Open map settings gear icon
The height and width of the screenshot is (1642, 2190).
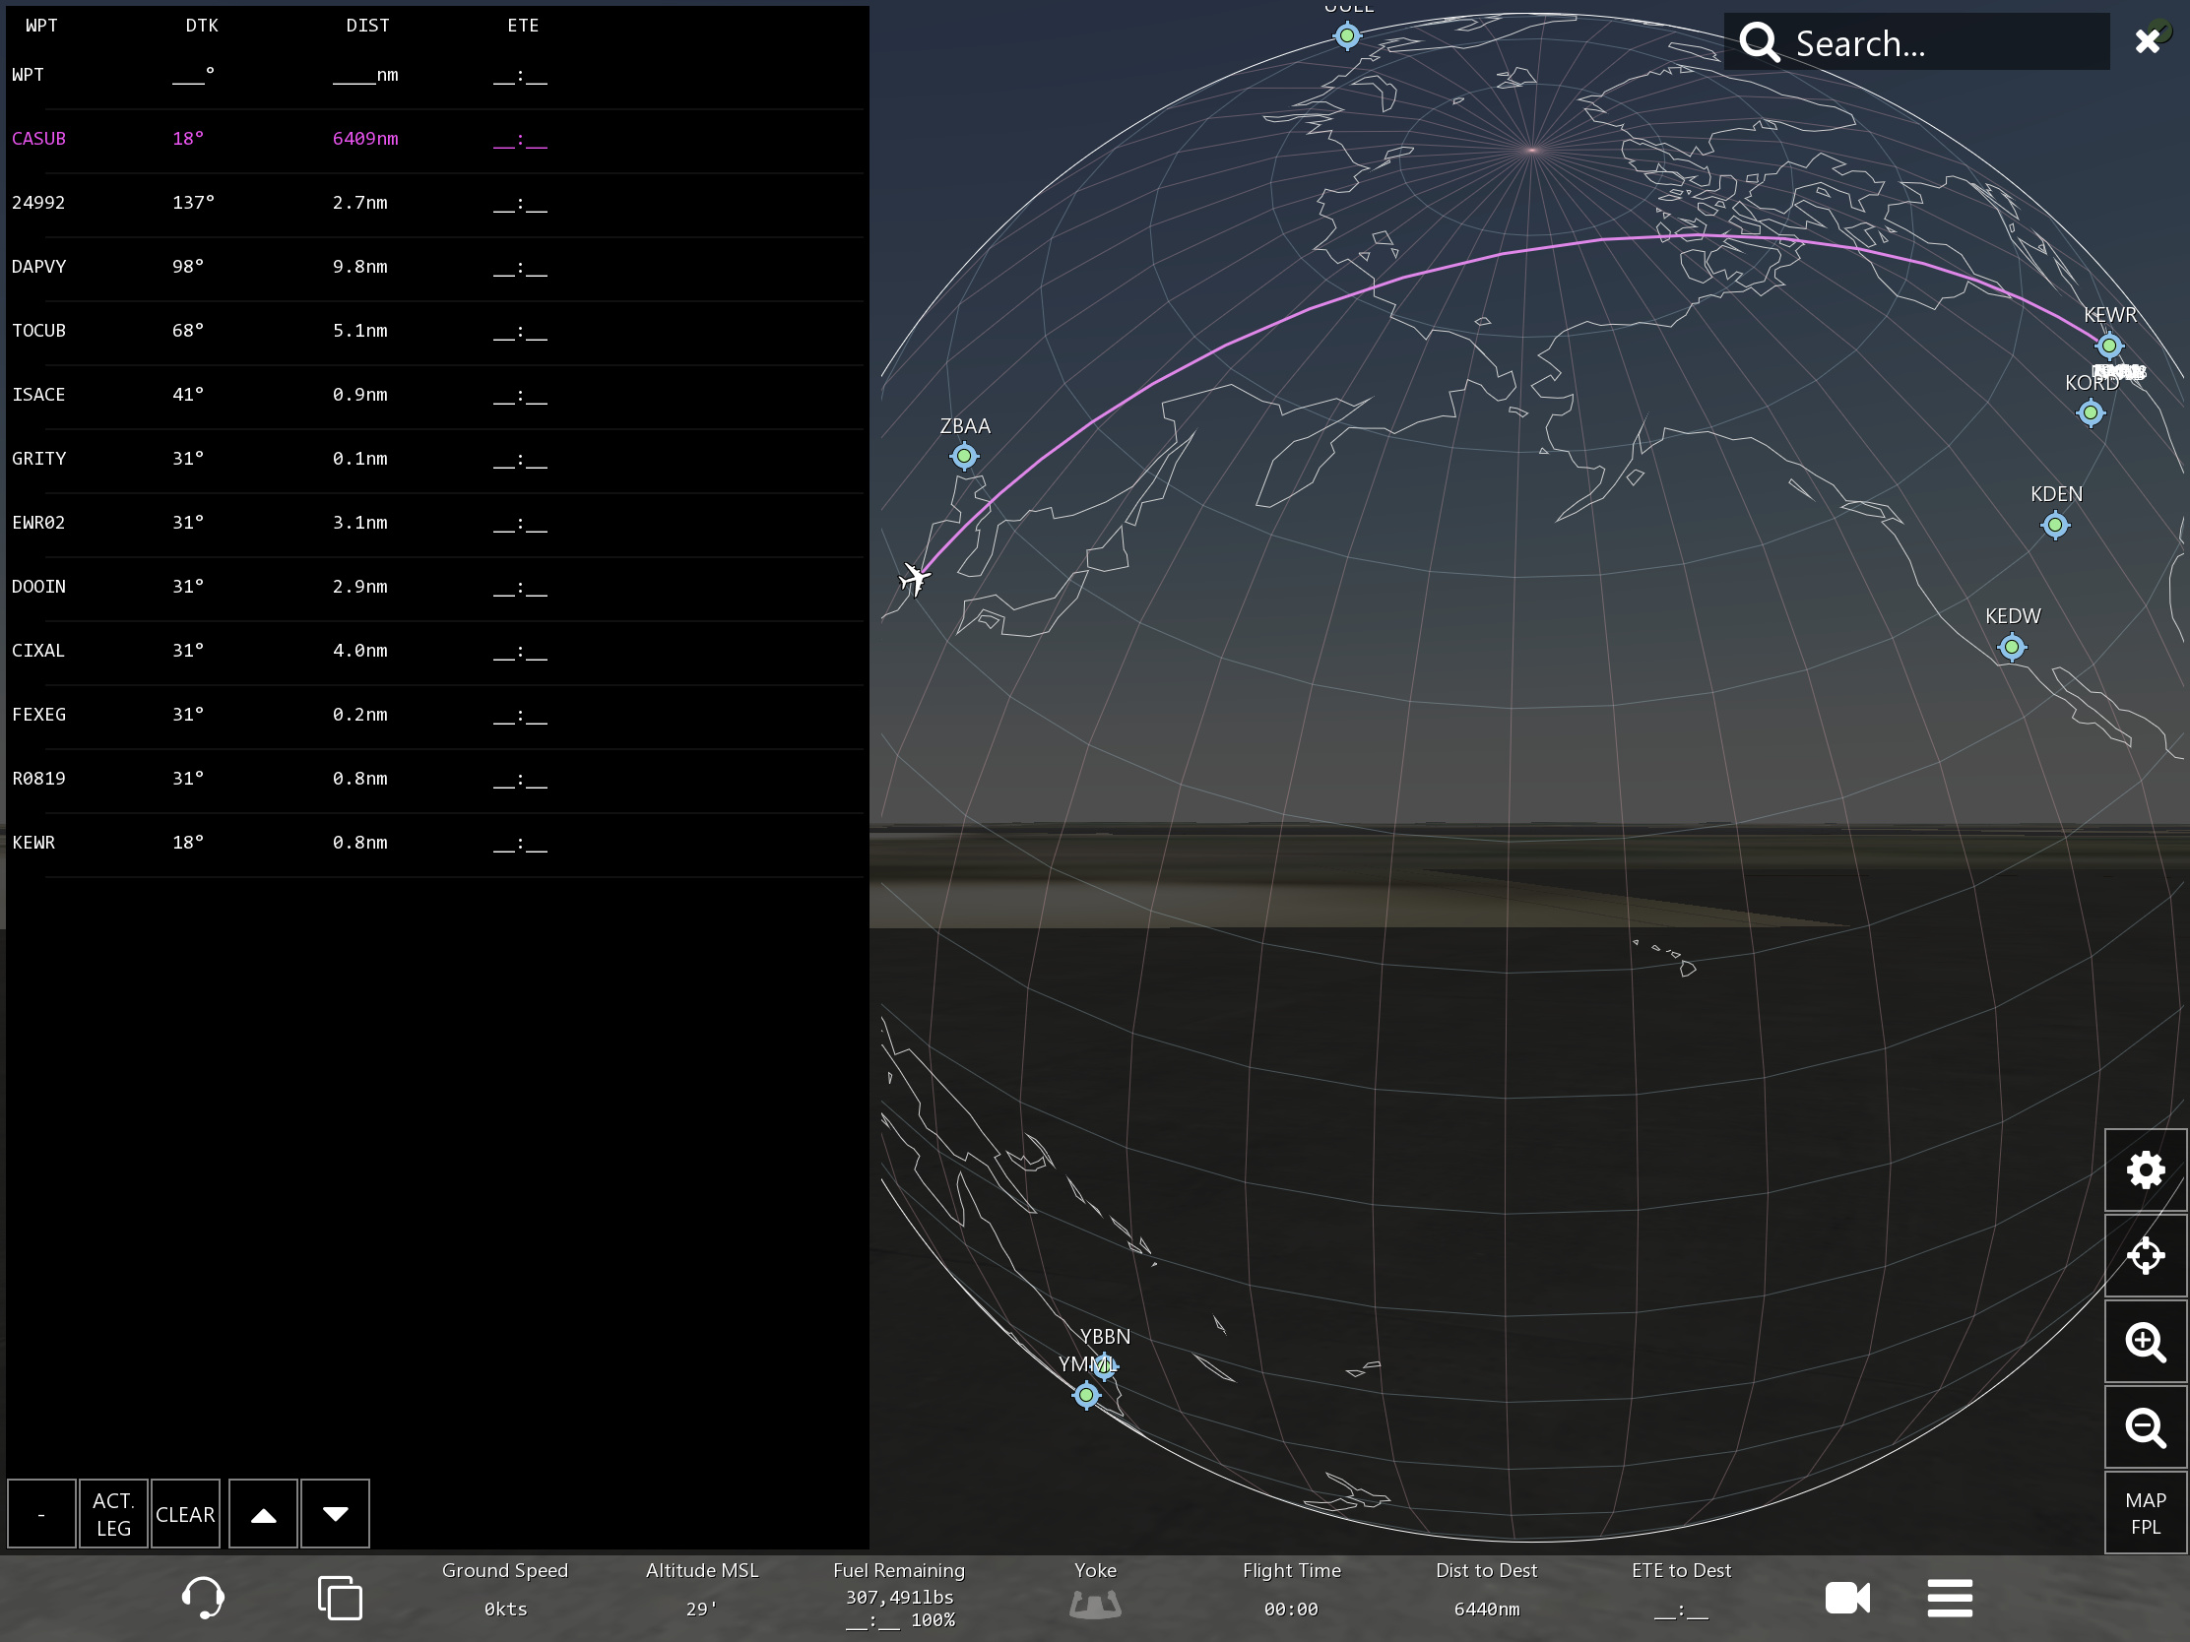(2145, 1170)
